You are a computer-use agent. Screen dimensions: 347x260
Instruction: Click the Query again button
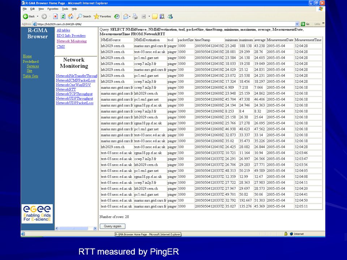click(112, 226)
